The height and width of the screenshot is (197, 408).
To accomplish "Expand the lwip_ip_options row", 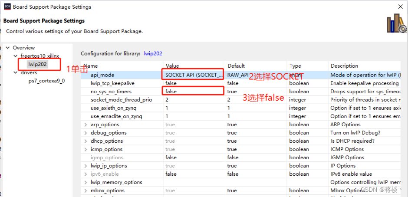I will [x=86, y=166].
